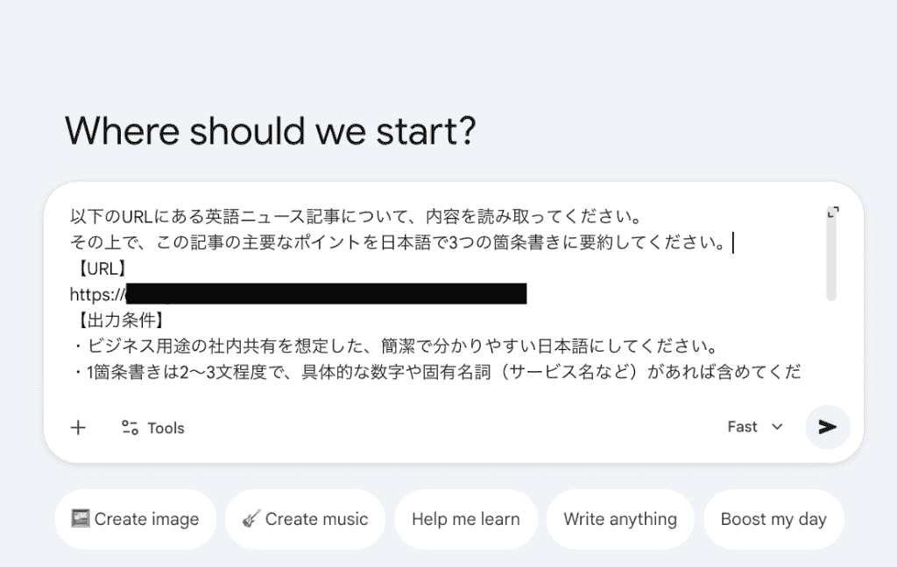The width and height of the screenshot is (897, 567).
Task: Click the Tools sliders icon
Action: pyautogui.click(x=131, y=428)
